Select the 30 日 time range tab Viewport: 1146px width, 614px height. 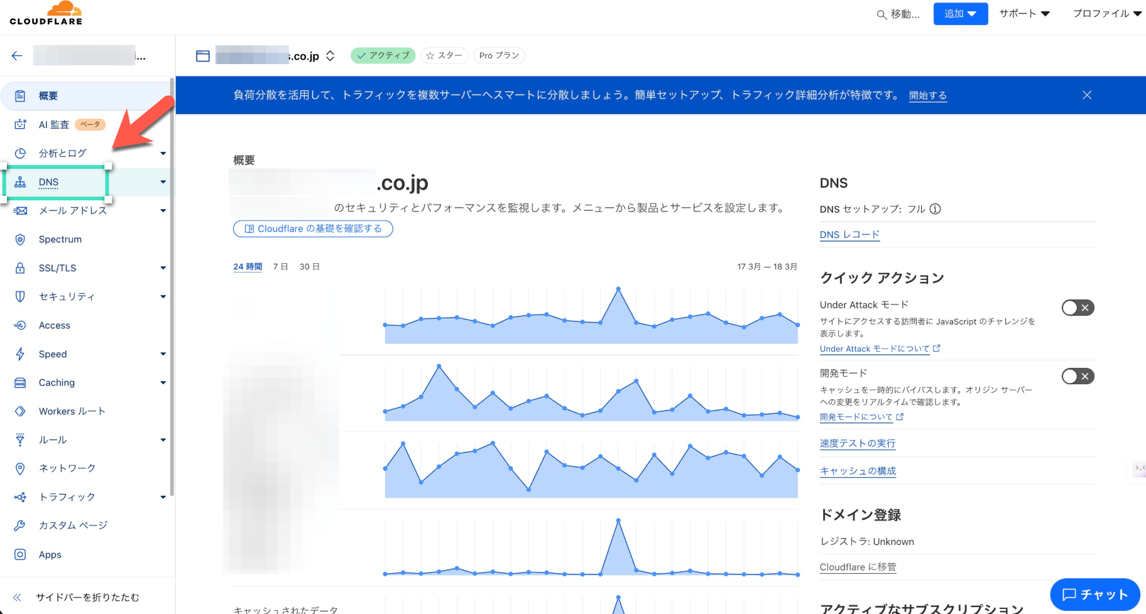click(309, 267)
